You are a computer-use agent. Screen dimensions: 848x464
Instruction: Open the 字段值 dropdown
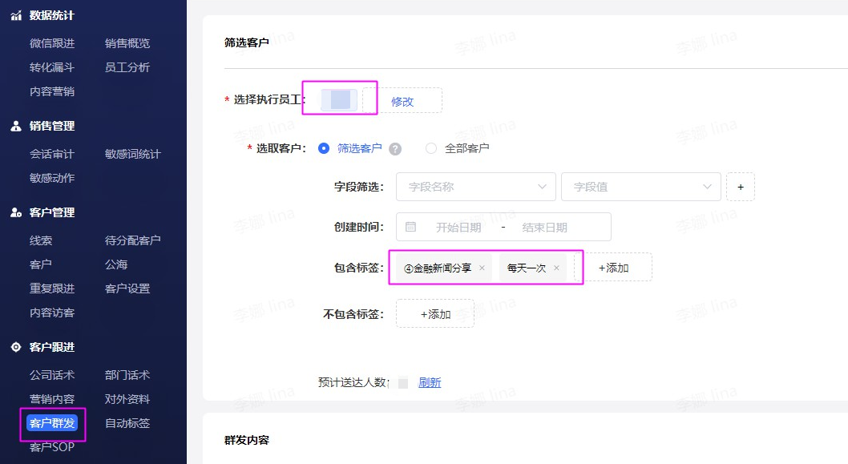(x=641, y=187)
